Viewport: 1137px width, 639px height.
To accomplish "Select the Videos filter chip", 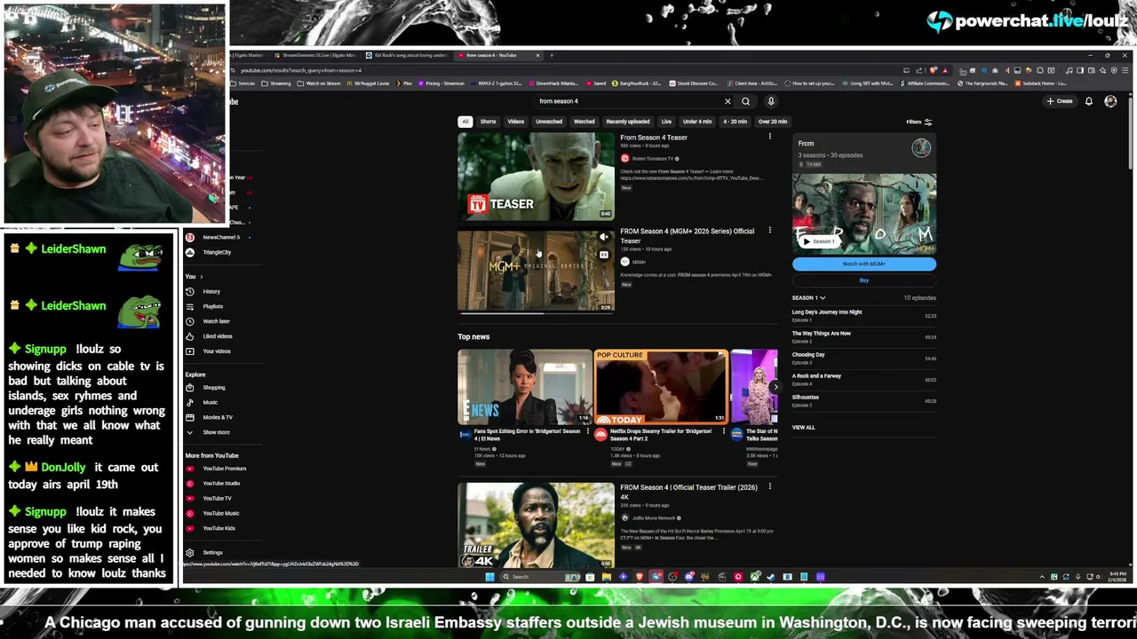I will tap(516, 122).
